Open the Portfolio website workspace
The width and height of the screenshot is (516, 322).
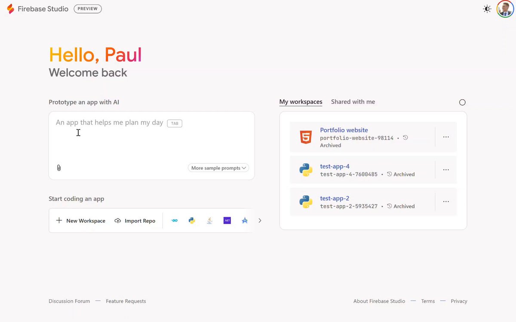[344, 130]
